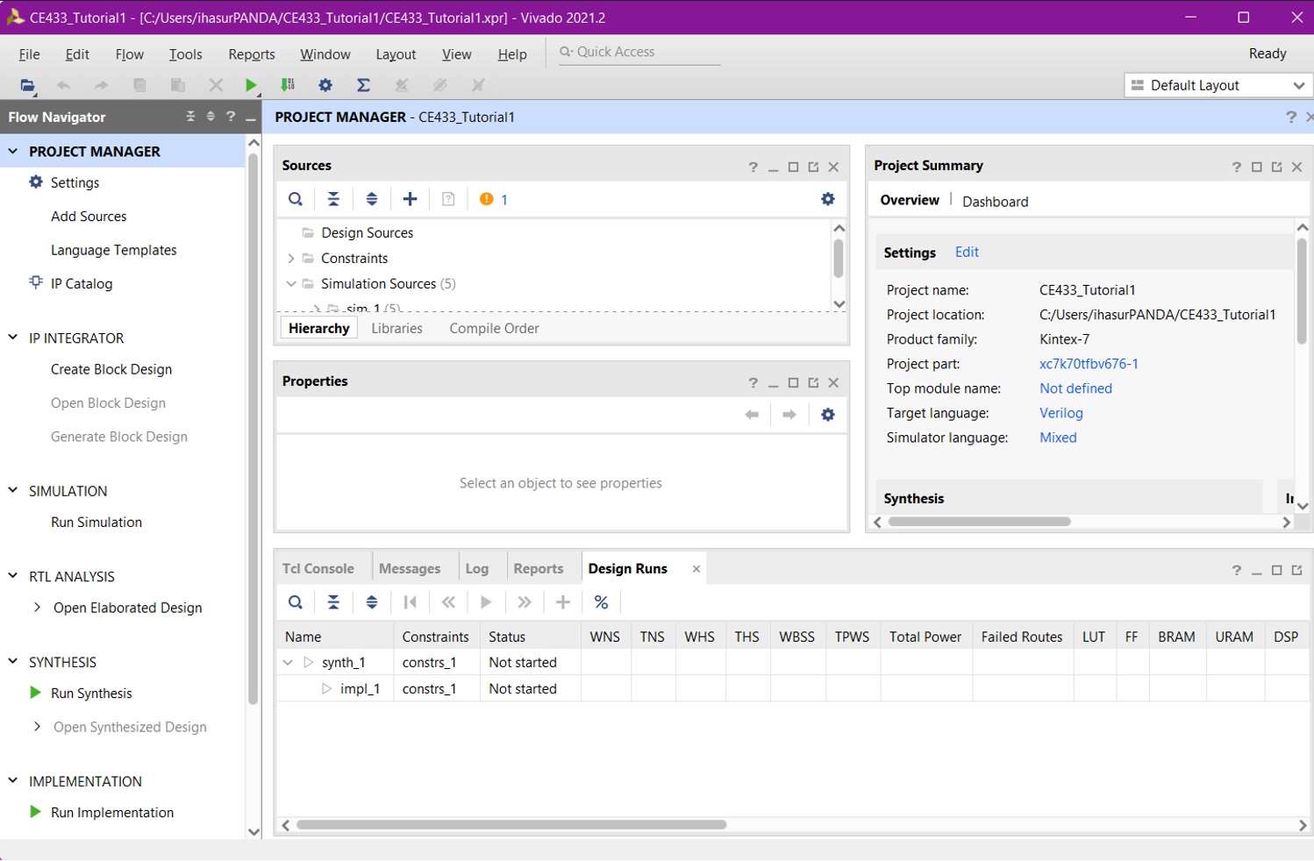Image resolution: width=1314 pixels, height=861 pixels.
Task: Switch to the Tcl Console tab
Action: pos(318,568)
